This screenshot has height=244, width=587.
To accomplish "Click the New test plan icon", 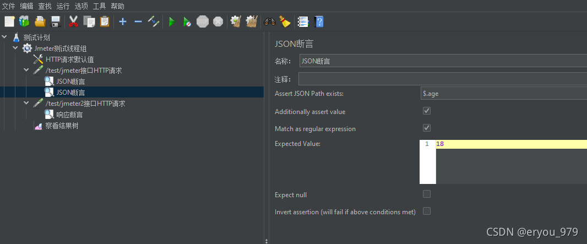I will click(x=9, y=21).
